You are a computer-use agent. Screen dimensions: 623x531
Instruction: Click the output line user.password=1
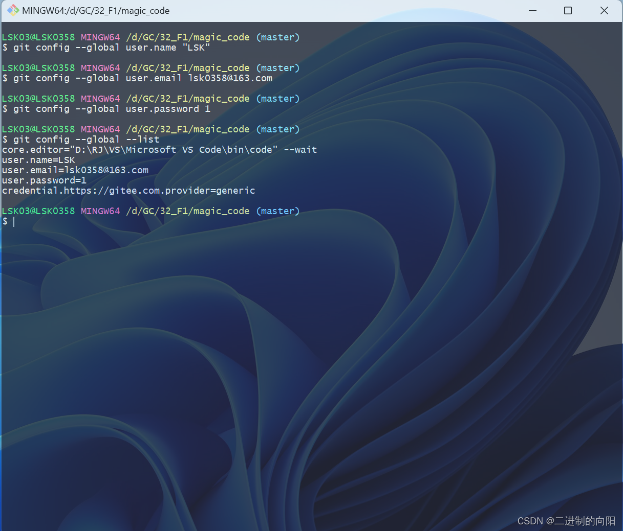45,180
